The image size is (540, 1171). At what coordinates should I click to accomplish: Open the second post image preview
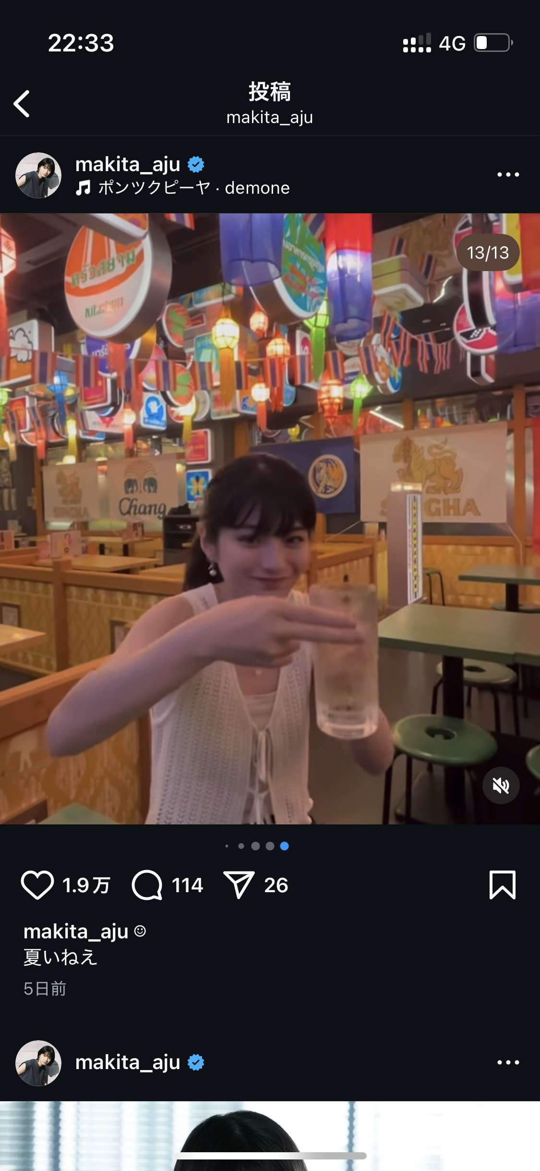[270, 1136]
